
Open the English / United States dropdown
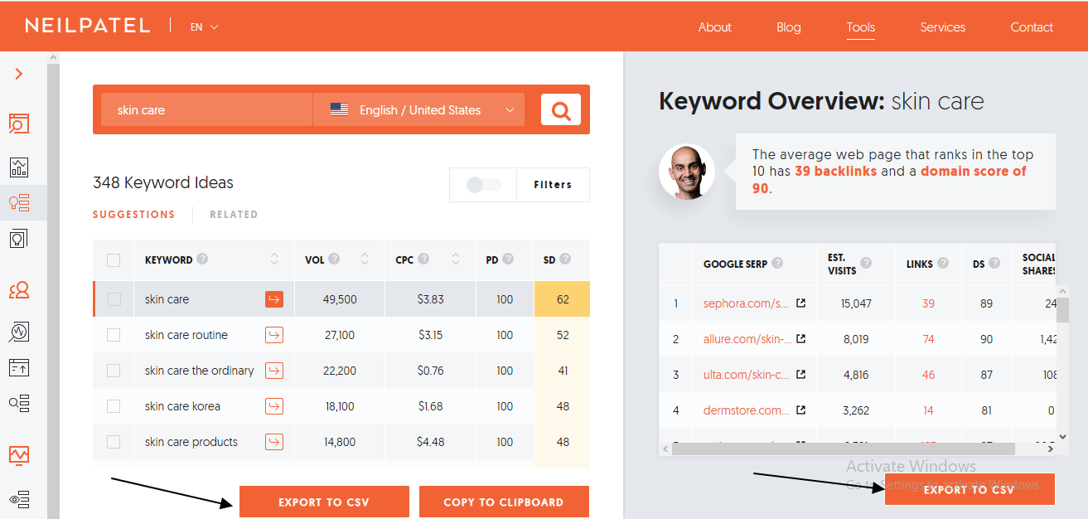tap(418, 110)
